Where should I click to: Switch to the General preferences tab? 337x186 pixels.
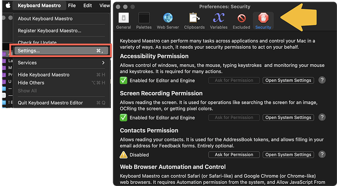124,21
